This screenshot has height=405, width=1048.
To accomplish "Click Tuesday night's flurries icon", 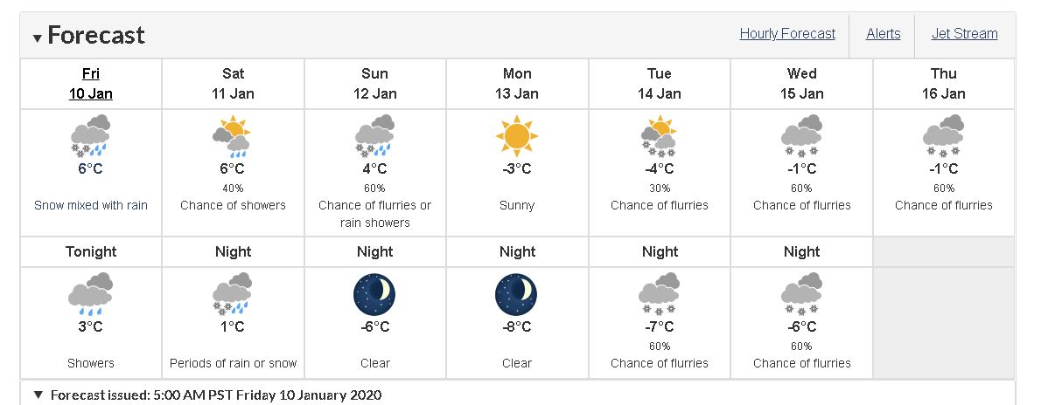I will point(659,293).
